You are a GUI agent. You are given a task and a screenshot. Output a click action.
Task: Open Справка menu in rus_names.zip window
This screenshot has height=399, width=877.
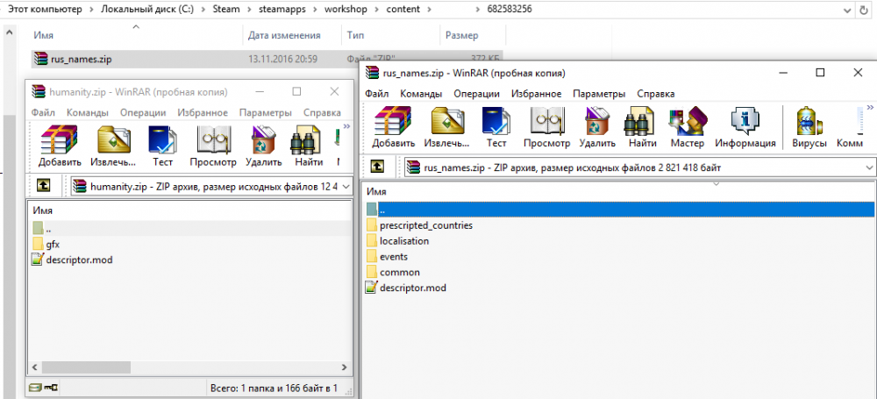pos(655,94)
